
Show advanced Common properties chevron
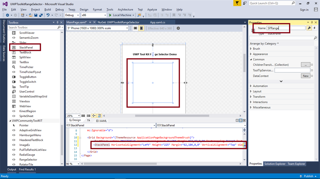click(x=281, y=81)
